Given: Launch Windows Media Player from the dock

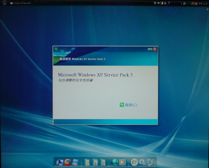Looking at the screenshot, I should pos(122,162).
